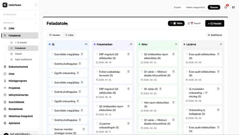Image resolution: width=239 pixels, height=135 pixels.
Task: Click '+ Új feladat' in sidebar submenu
Action: (x=23, y=43)
